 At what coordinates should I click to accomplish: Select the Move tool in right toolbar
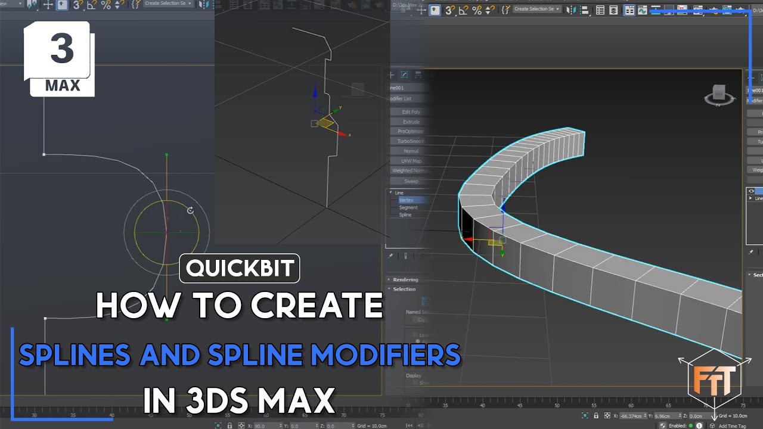click(421, 10)
